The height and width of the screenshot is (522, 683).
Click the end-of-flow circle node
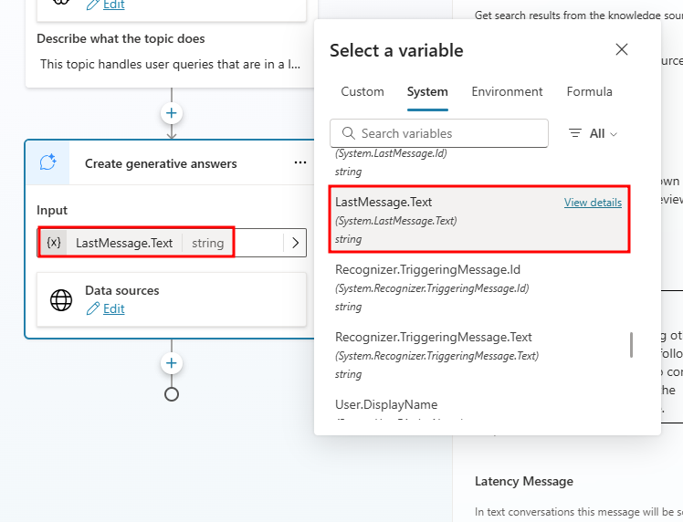pos(172,394)
